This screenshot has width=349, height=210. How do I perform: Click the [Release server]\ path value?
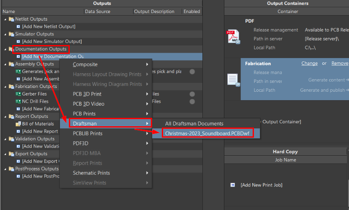322,39
